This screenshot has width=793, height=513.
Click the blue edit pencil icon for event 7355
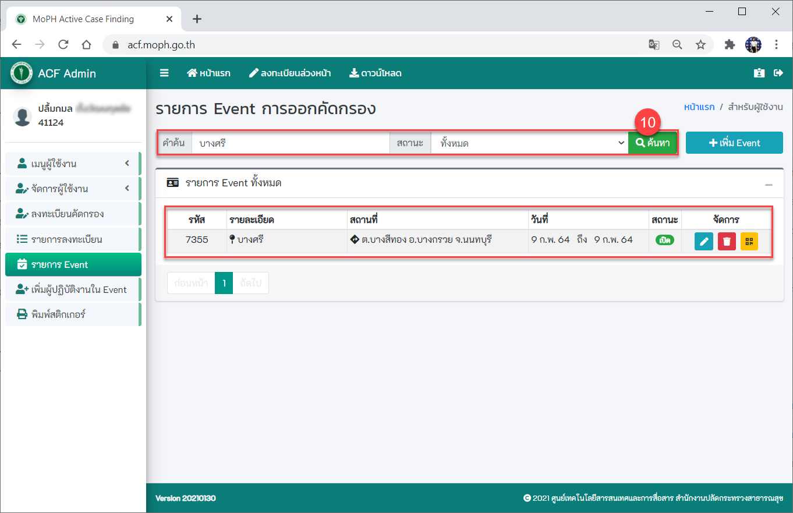pos(704,241)
